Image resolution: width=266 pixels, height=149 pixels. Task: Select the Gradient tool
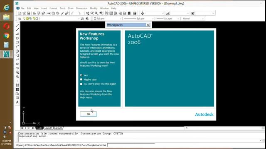pyautogui.click(x=17, y=89)
